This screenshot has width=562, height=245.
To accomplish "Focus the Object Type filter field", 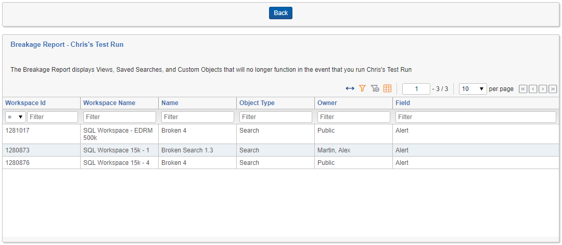I will [x=276, y=117].
